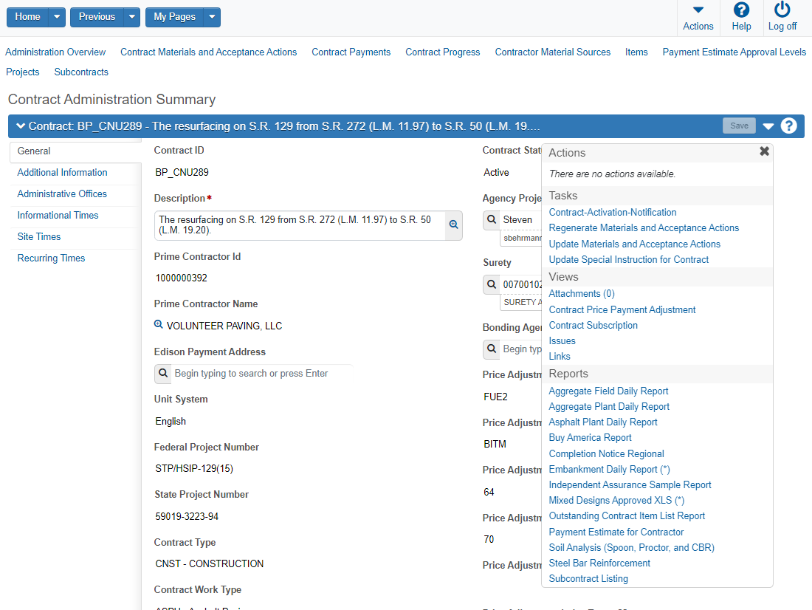Image resolution: width=812 pixels, height=610 pixels.
Task: Open the My Pages dropdown arrow
Action: pyautogui.click(x=211, y=17)
